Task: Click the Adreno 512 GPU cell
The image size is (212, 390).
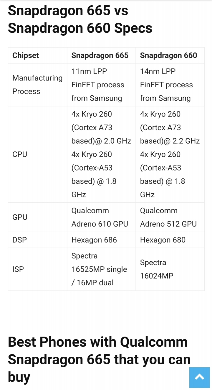Action: [x=170, y=217]
